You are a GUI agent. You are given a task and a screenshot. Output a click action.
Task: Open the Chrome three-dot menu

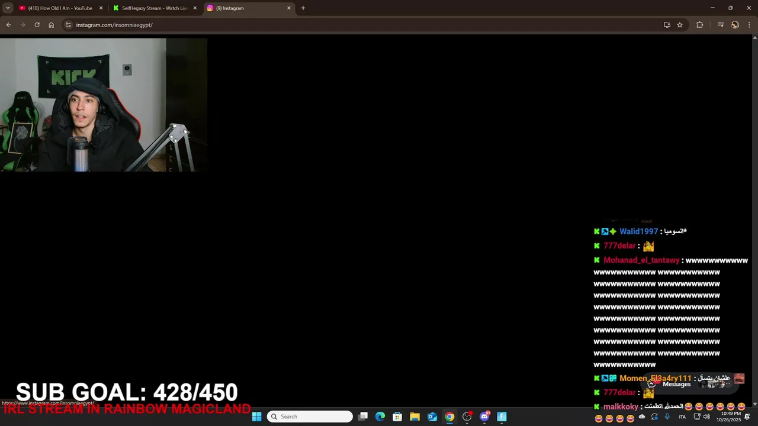749,25
